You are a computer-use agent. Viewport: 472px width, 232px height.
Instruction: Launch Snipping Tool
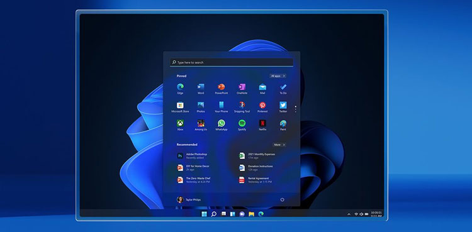[x=242, y=107]
